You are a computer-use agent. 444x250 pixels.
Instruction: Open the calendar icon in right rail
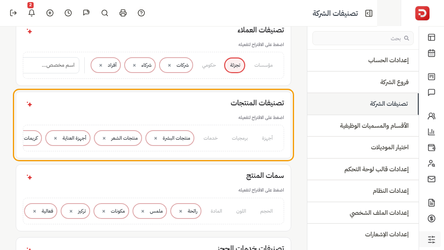point(431,53)
